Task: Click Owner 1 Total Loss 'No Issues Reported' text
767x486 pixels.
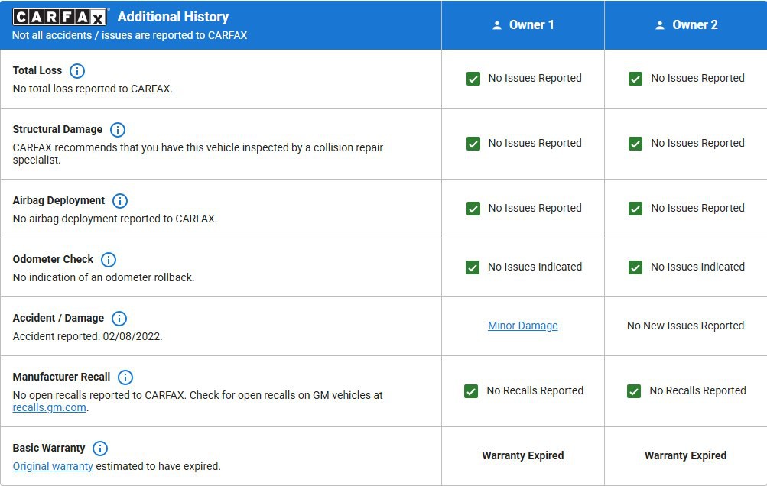Action: (x=535, y=78)
